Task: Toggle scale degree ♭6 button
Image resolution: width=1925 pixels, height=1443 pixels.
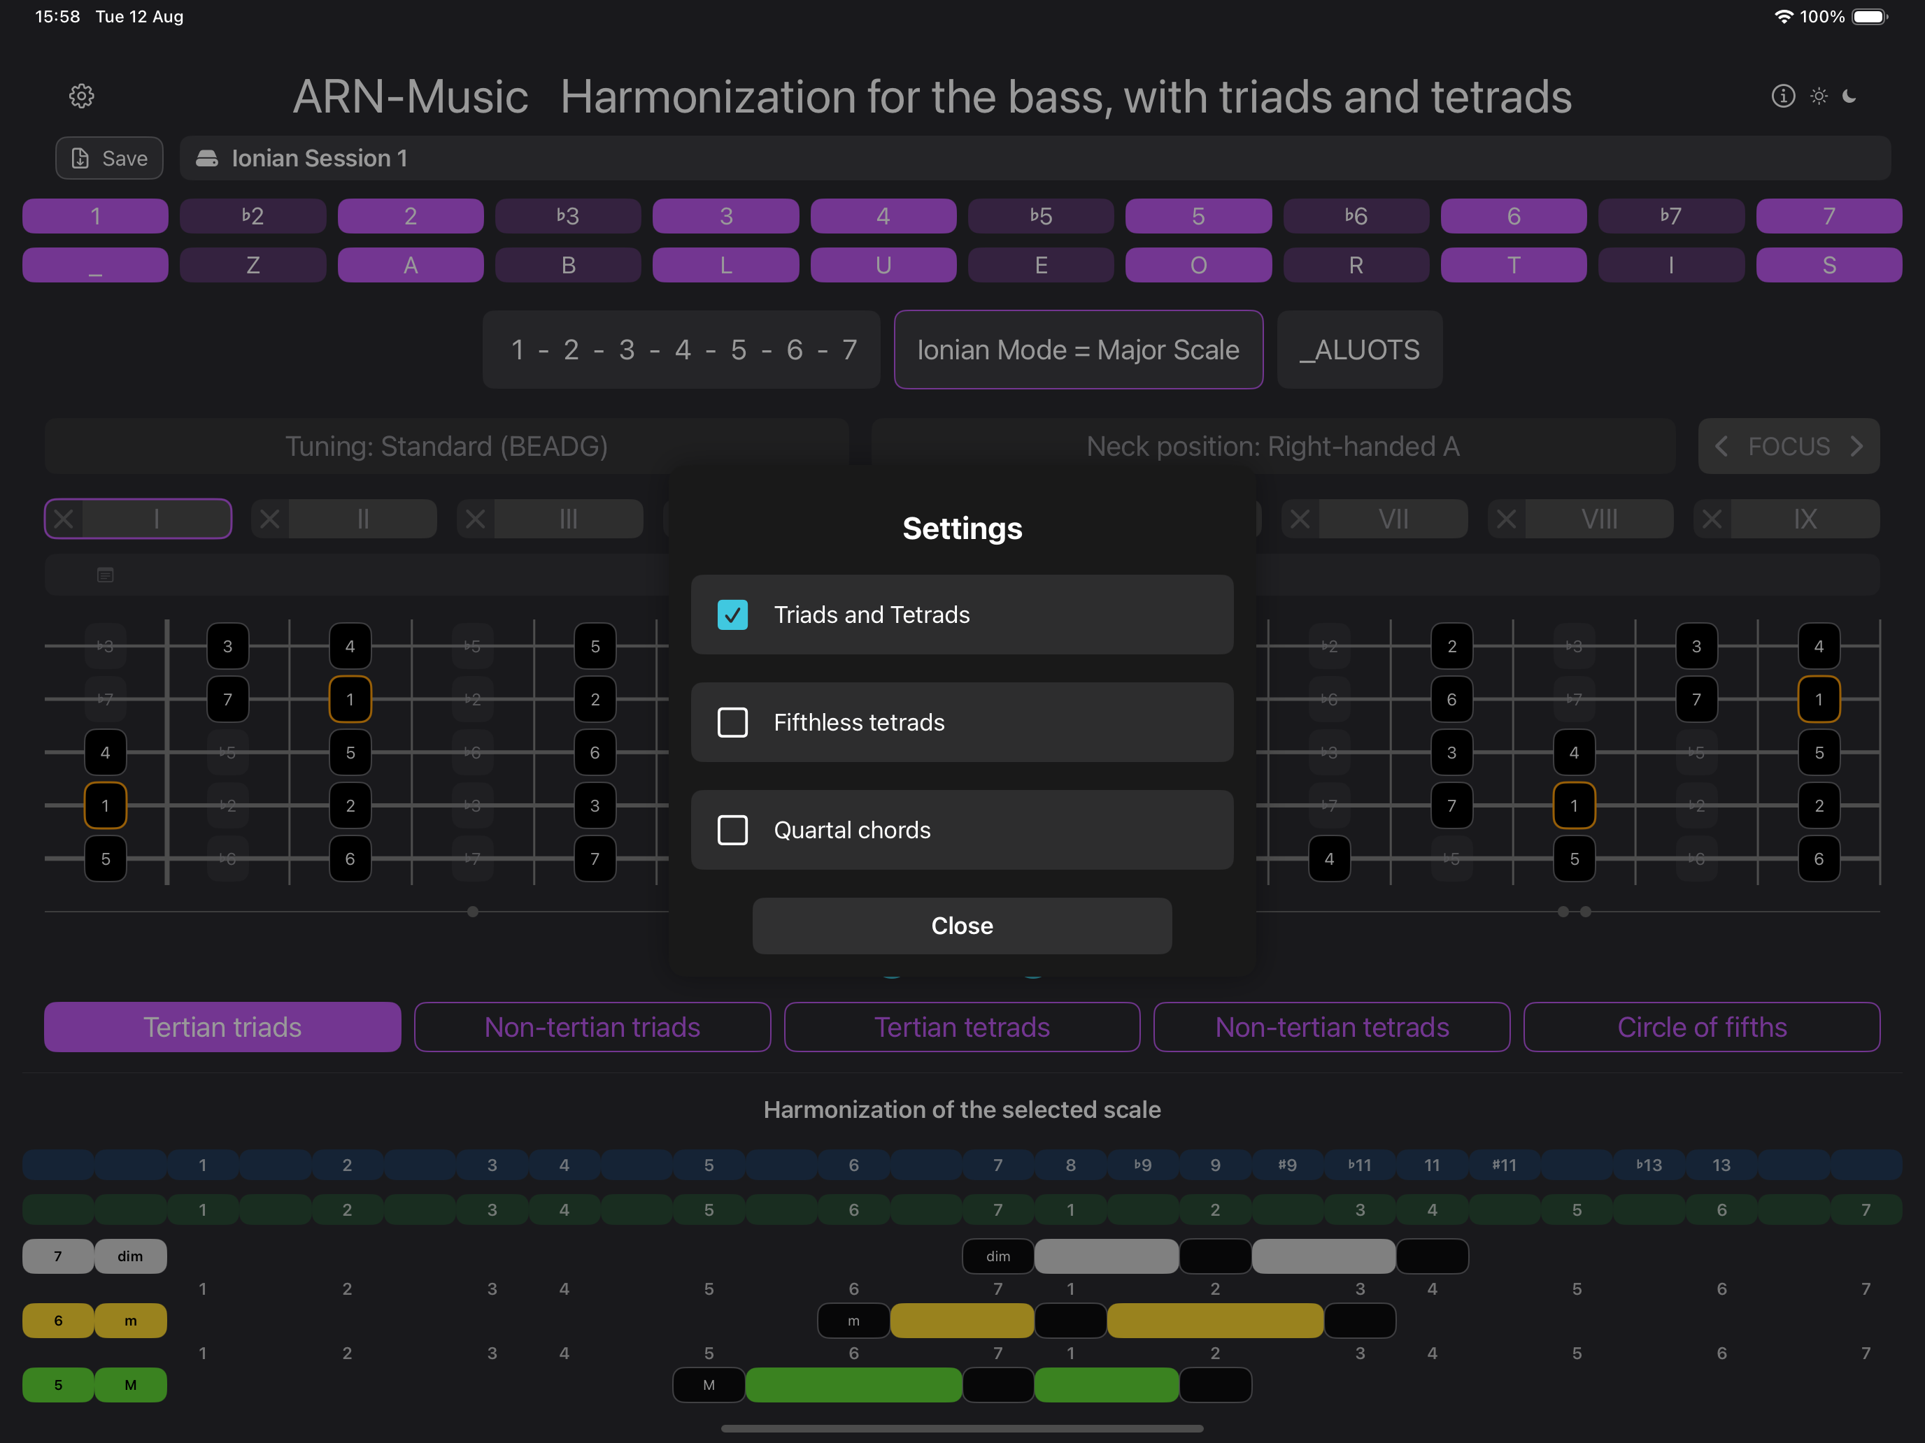Action: [x=1356, y=216]
